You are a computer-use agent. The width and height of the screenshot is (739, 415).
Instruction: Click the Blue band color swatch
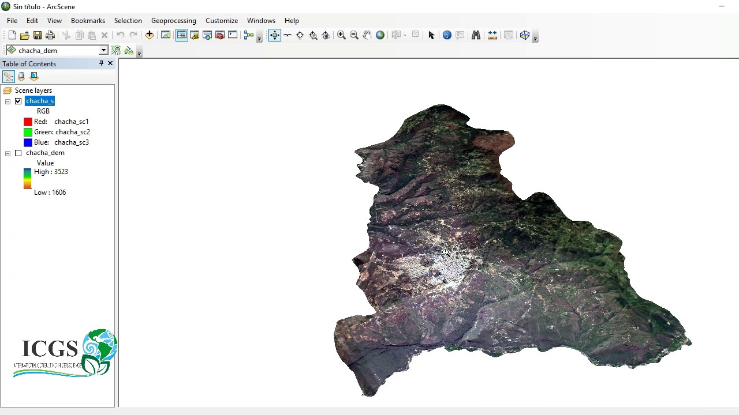pyautogui.click(x=28, y=142)
